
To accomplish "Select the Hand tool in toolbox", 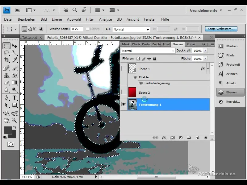I will (x=6, y=120).
